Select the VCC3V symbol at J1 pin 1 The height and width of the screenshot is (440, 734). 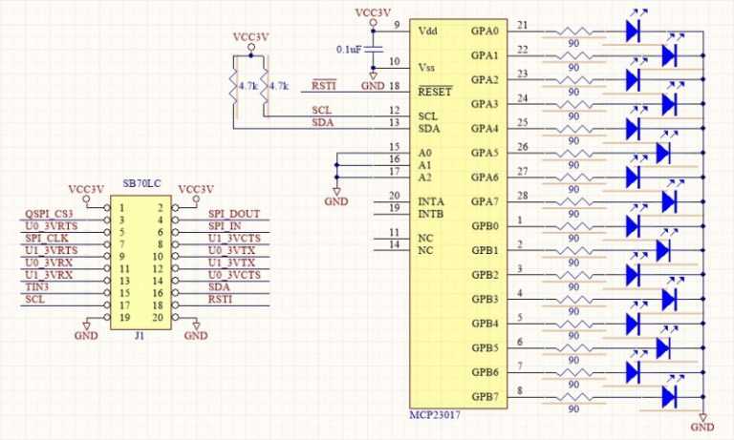(x=86, y=193)
